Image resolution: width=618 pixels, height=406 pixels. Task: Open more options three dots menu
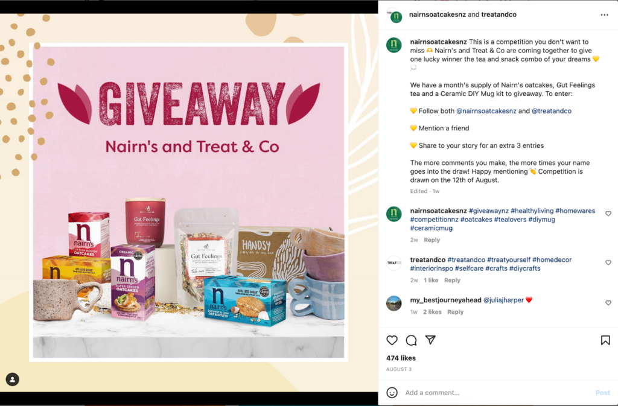pos(604,15)
